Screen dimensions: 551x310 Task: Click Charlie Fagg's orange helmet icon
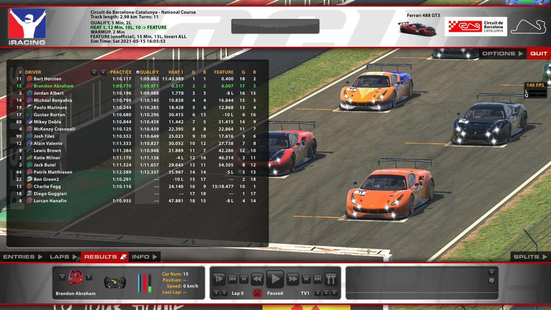pyautogui.click(x=30, y=186)
